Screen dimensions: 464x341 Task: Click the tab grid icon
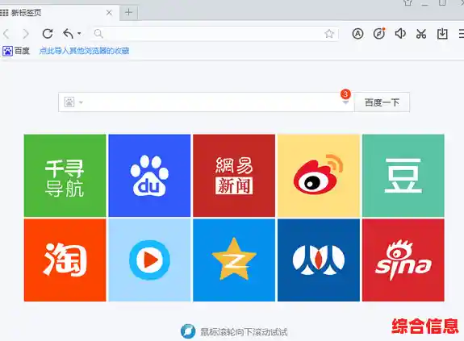(4, 13)
